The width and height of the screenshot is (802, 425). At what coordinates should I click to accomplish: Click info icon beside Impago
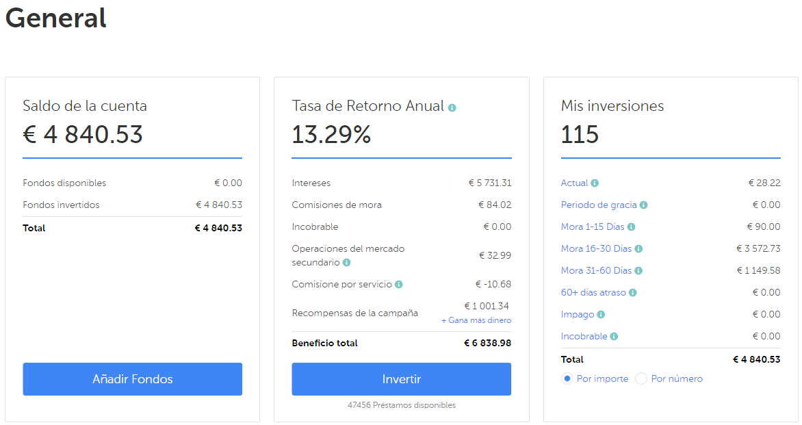[x=601, y=315]
